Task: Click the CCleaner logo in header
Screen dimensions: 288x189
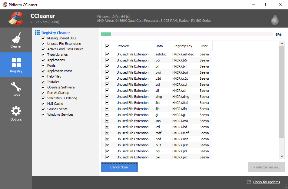Action: (16, 18)
